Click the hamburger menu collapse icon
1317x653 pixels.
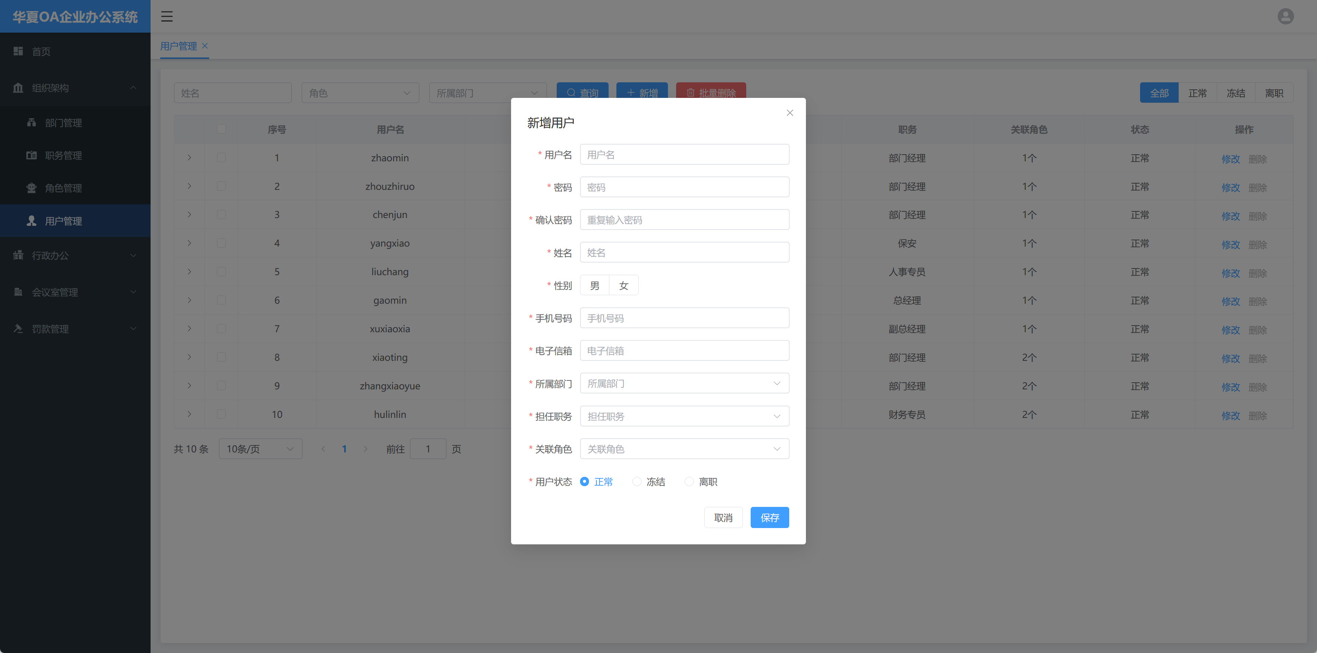coord(167,16)
